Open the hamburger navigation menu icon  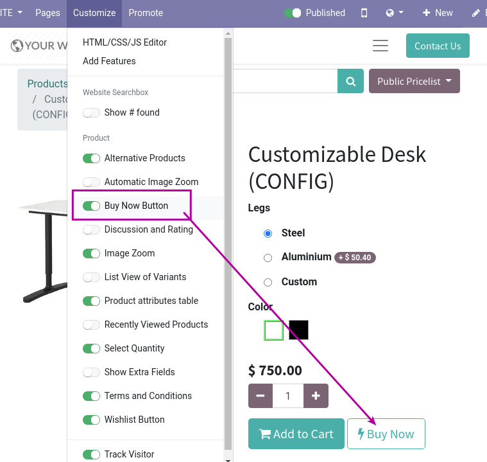coord(380,46)
